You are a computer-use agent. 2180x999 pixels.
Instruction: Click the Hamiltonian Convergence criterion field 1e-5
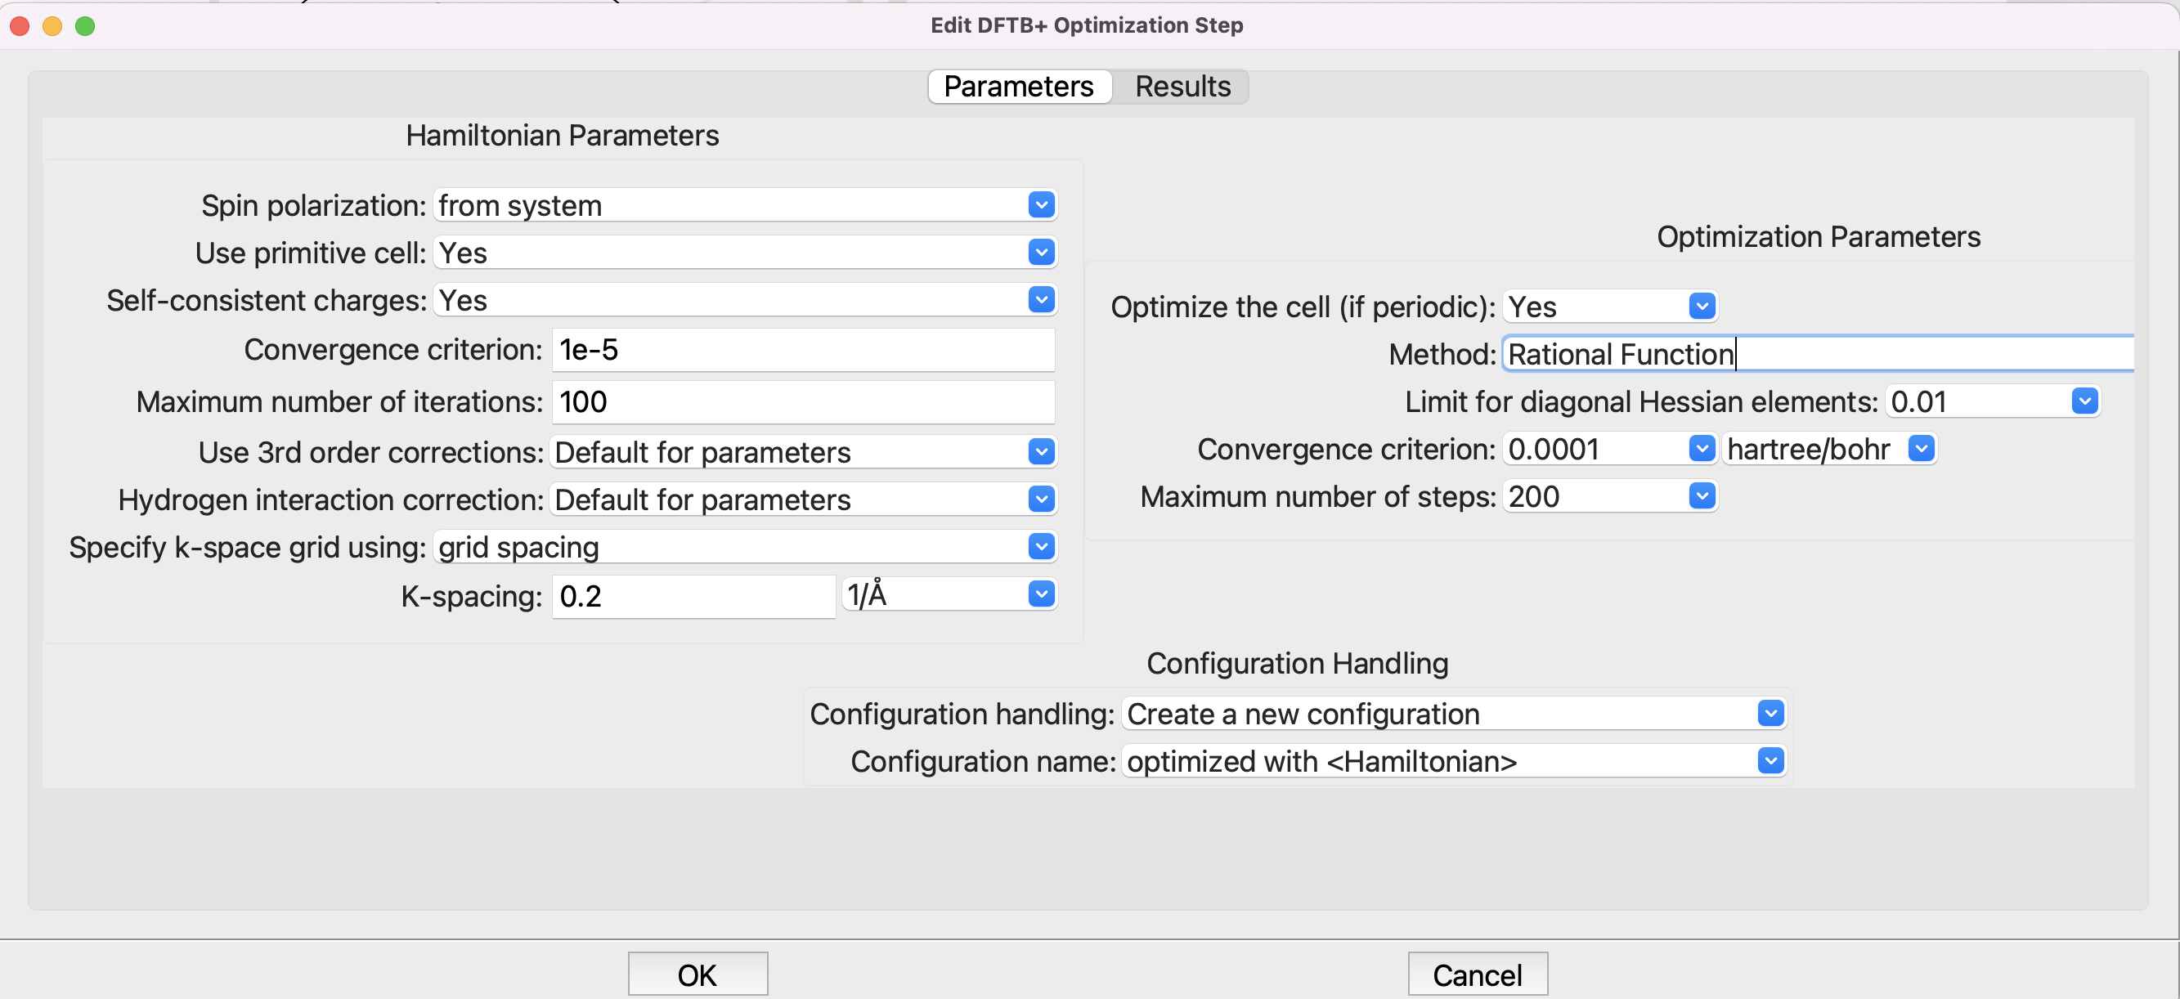click(803, 350)
